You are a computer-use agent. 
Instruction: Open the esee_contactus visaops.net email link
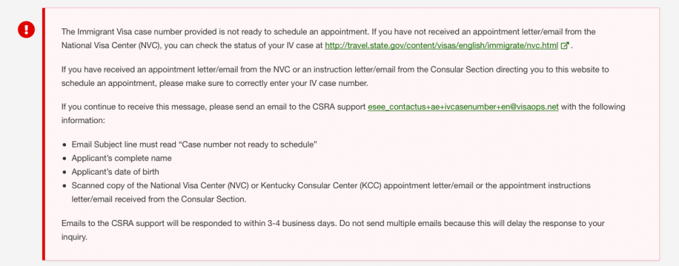(x=463, y=107)
